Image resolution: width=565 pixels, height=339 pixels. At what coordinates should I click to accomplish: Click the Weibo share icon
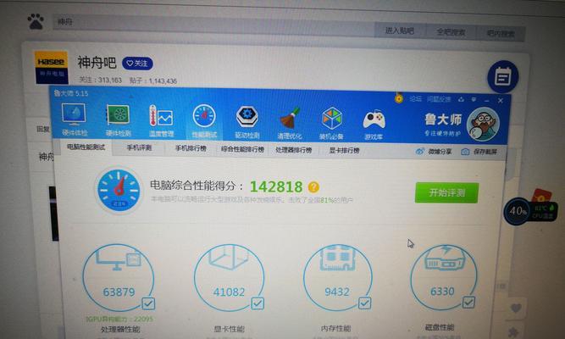click(x=420, y=152)
